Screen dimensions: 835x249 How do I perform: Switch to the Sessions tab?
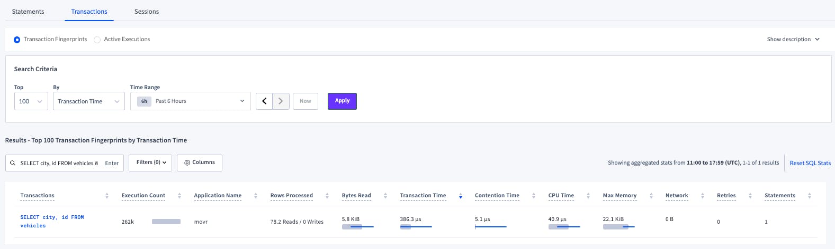click(x=147, y=12)
